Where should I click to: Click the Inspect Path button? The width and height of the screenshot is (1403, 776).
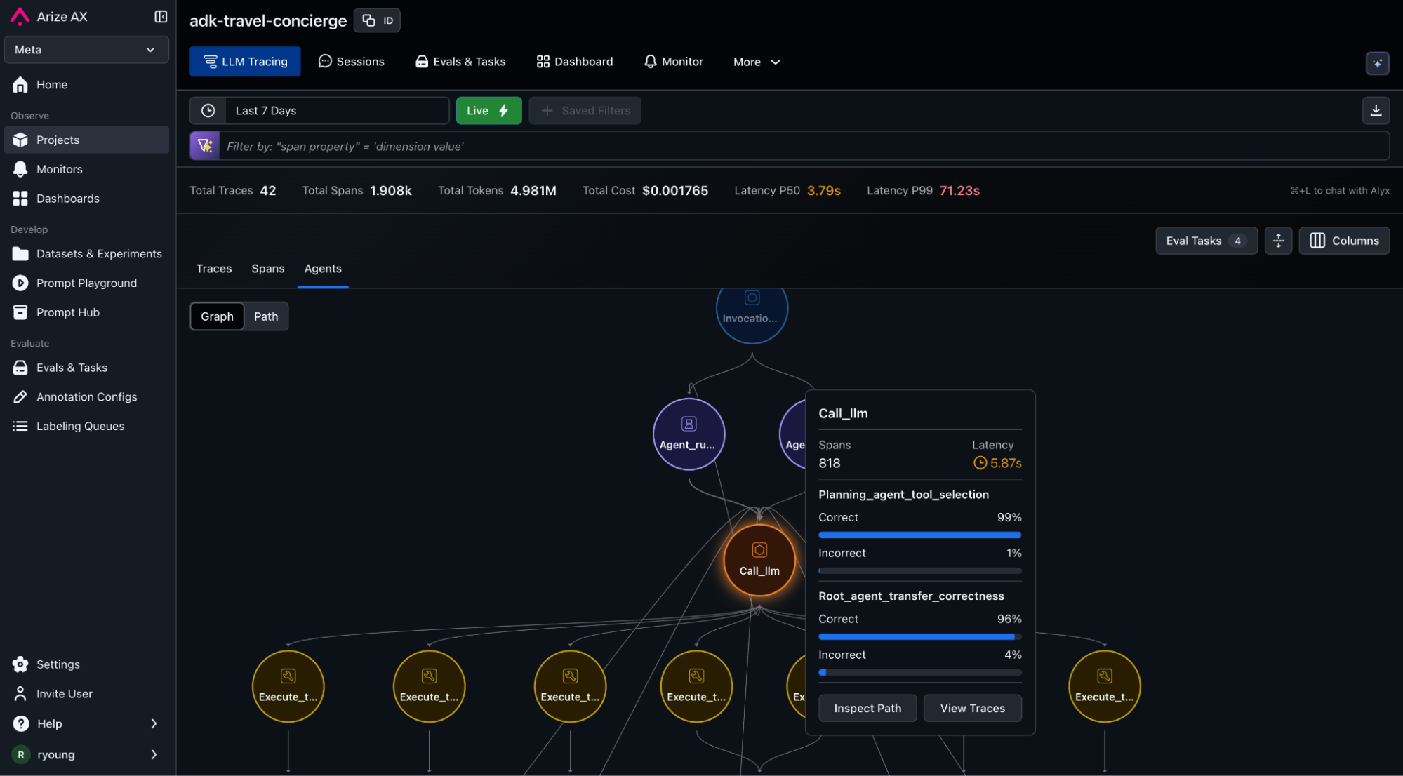click(867, 708)
